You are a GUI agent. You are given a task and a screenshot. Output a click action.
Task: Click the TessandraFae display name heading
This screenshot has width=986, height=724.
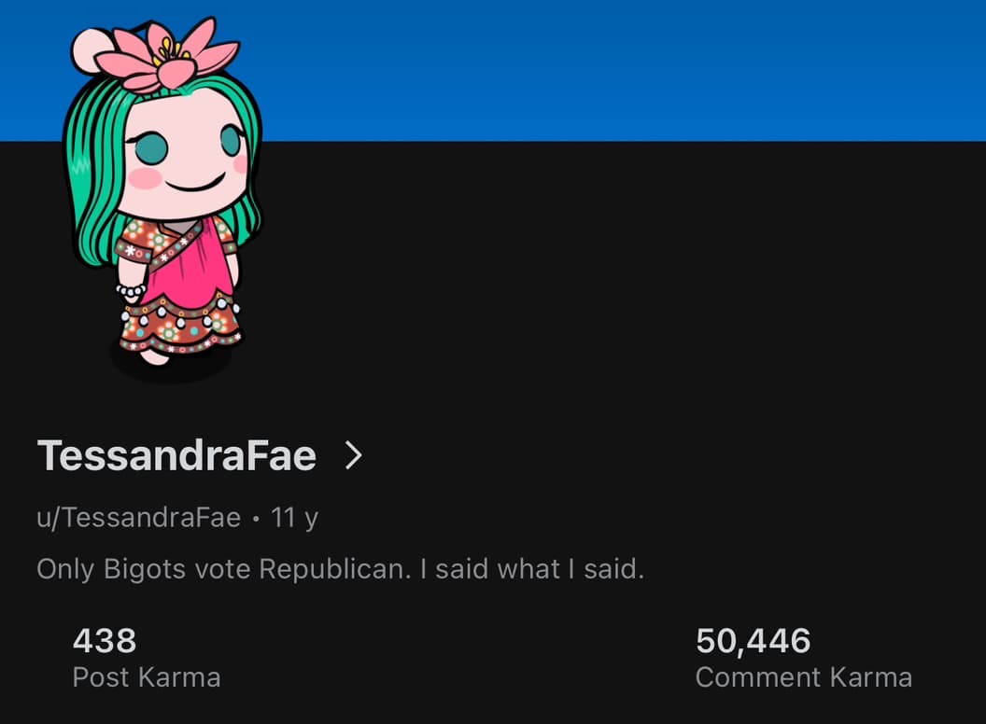click(x=176, y=455)
